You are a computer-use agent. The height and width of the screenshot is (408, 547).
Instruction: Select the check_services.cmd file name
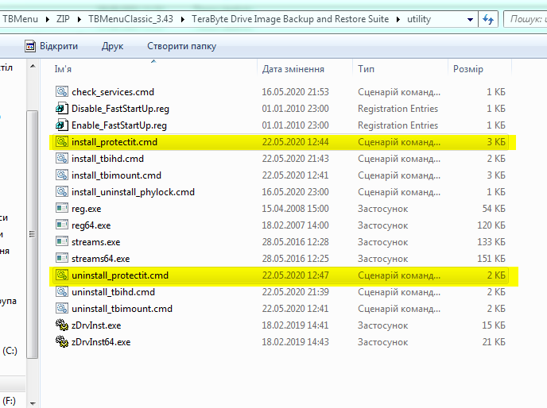click(x=113, y=92)
